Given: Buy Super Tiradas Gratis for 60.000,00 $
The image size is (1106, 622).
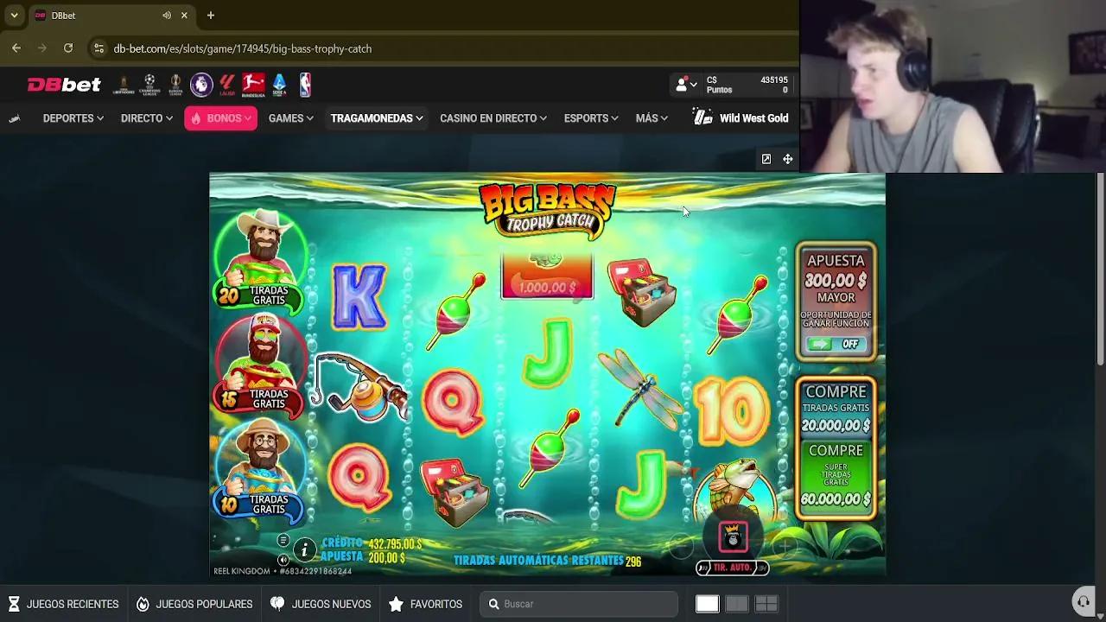Looking at the screenshot, I should tap(836, 475).
